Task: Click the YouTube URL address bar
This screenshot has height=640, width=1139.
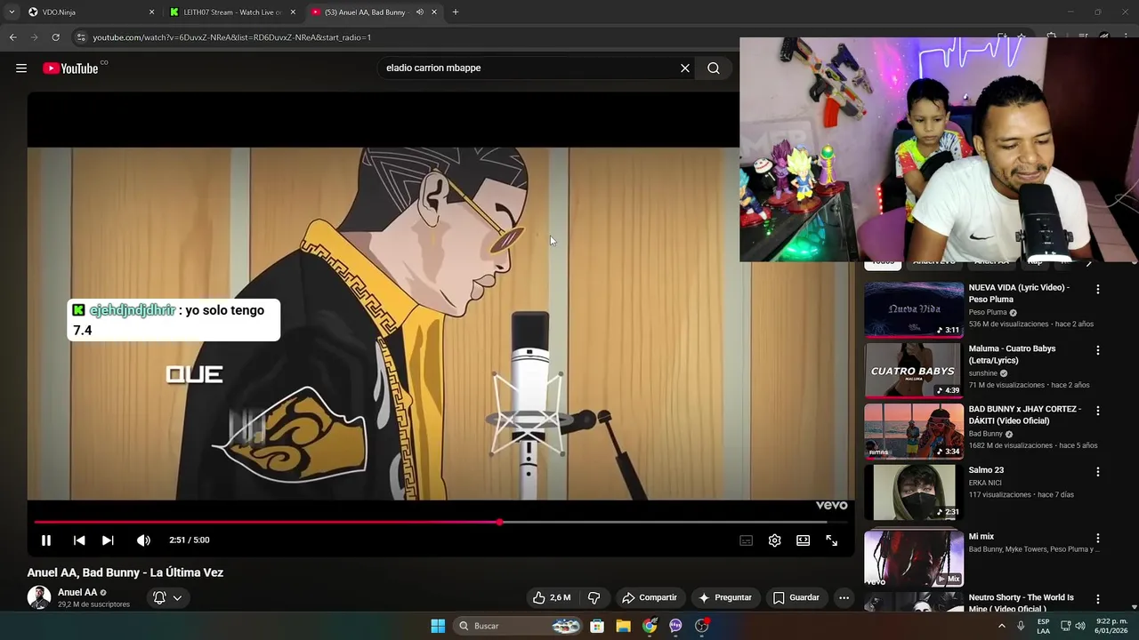Action: pos(231,37)
